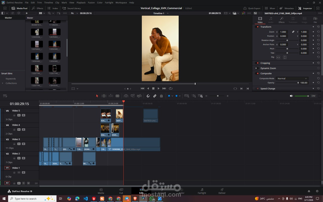This screenshot has height=202, width=323.
Task: Mute audio track A1 with M button
Action: [28, 183]
